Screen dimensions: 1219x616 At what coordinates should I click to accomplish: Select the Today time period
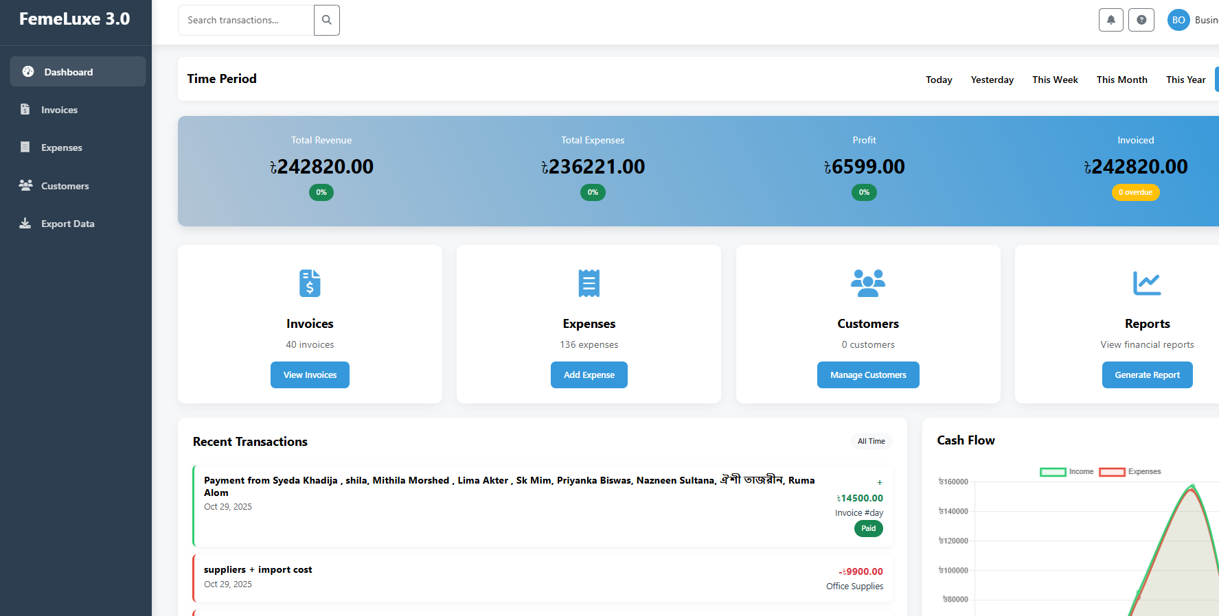[938, 80]
